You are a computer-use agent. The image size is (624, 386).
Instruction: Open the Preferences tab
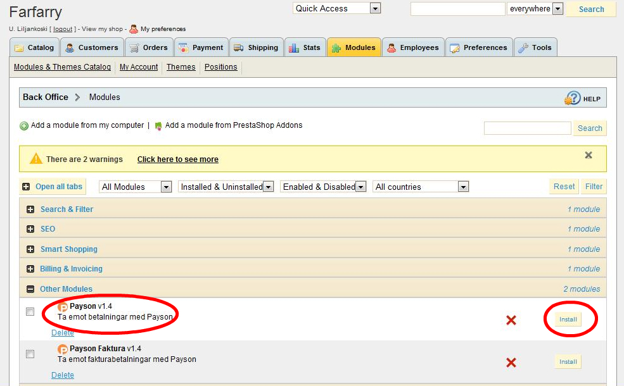pos(479,47)
